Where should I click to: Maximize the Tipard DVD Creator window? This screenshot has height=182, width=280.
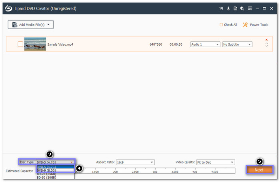[x=264, y=8]
